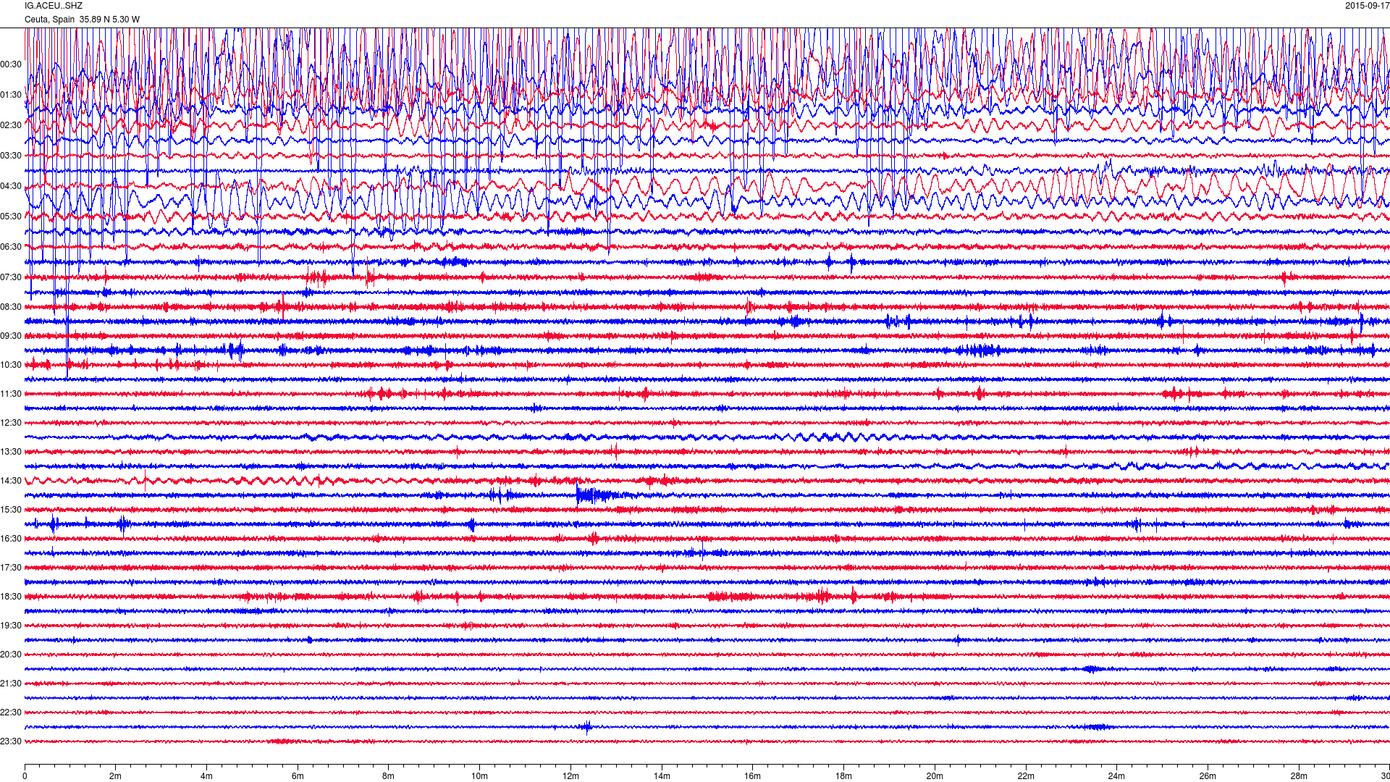Click the 4m axis tick label
The width and height of the screenshot is (1390, 782).
point(206,776)
